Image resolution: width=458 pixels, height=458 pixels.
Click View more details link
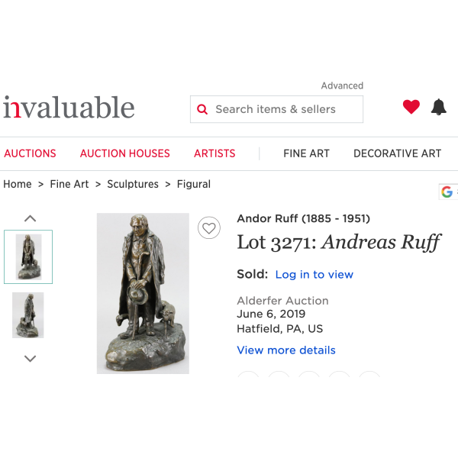tap(286, 350)
